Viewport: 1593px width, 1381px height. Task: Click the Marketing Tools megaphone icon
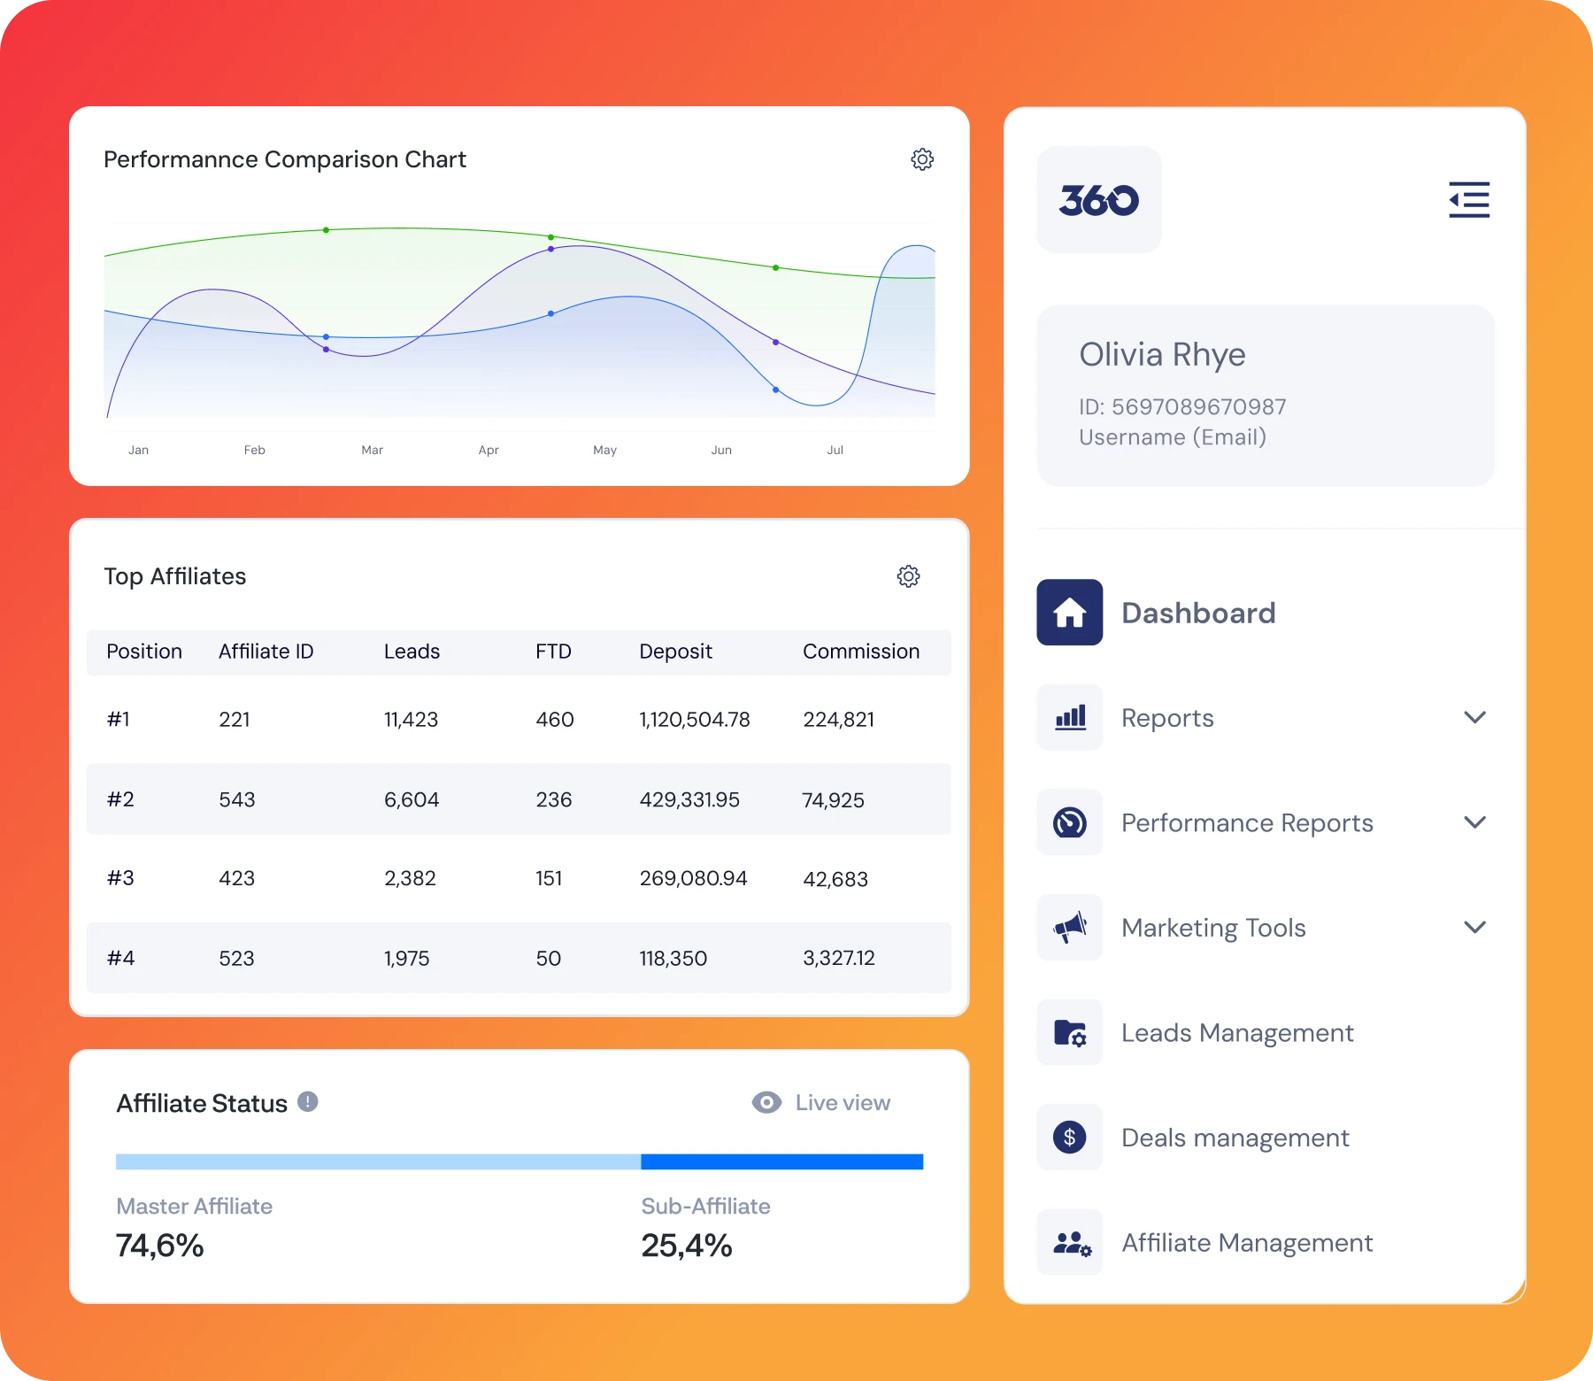point(1069,927)
